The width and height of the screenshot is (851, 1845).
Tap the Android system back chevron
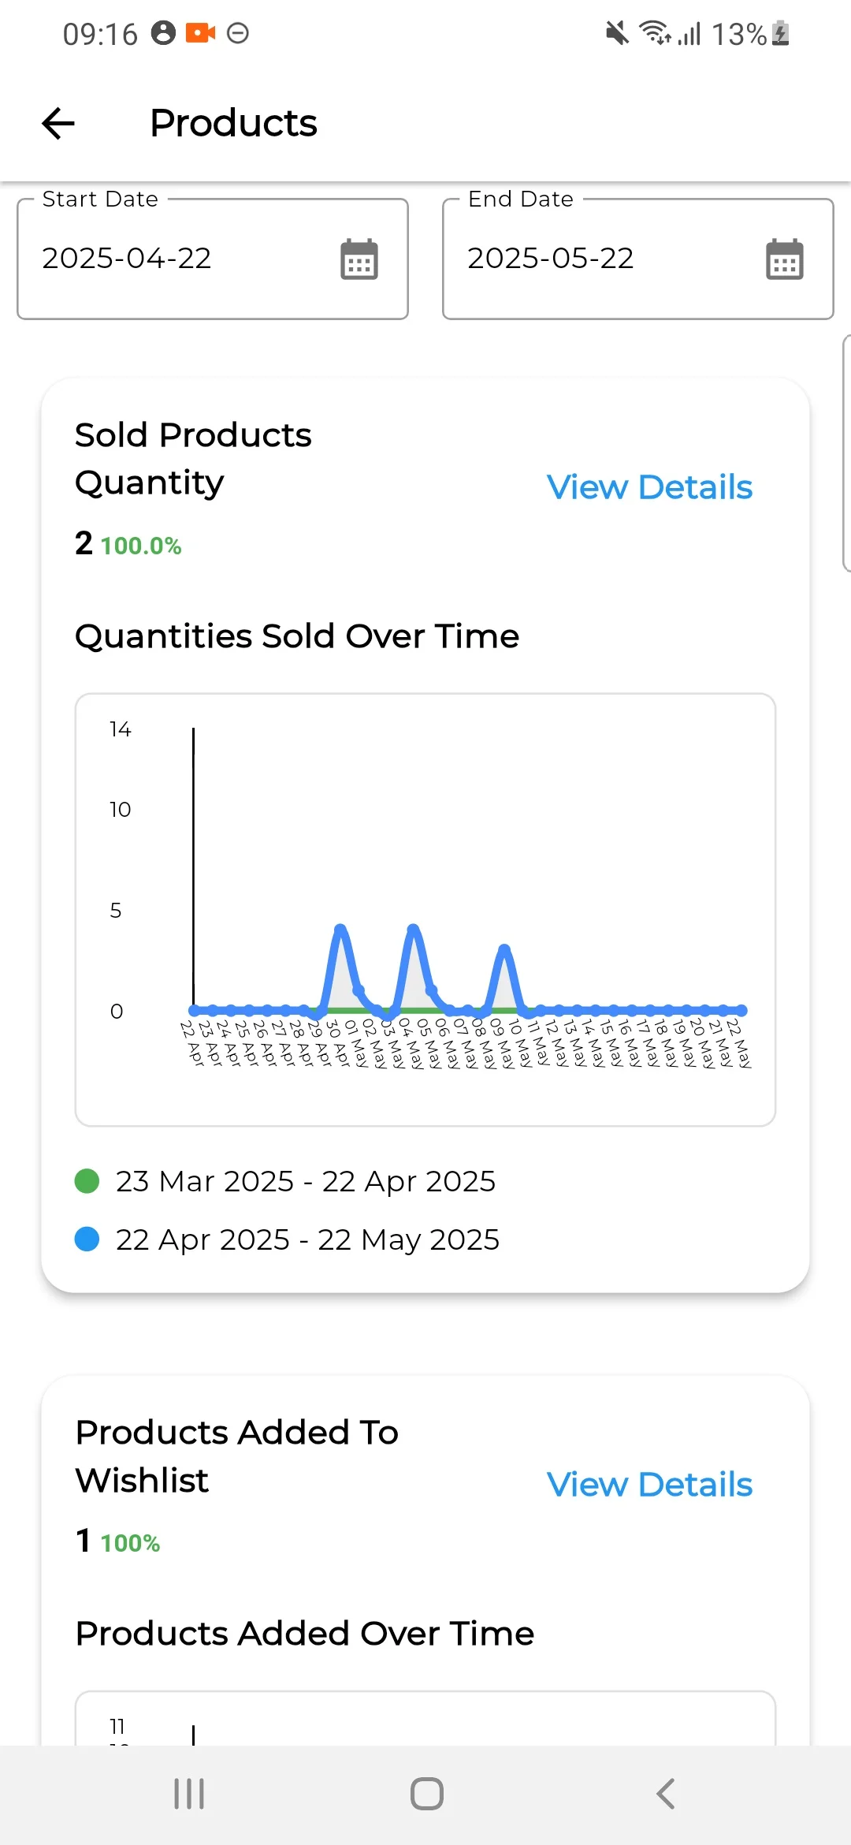666,1794
